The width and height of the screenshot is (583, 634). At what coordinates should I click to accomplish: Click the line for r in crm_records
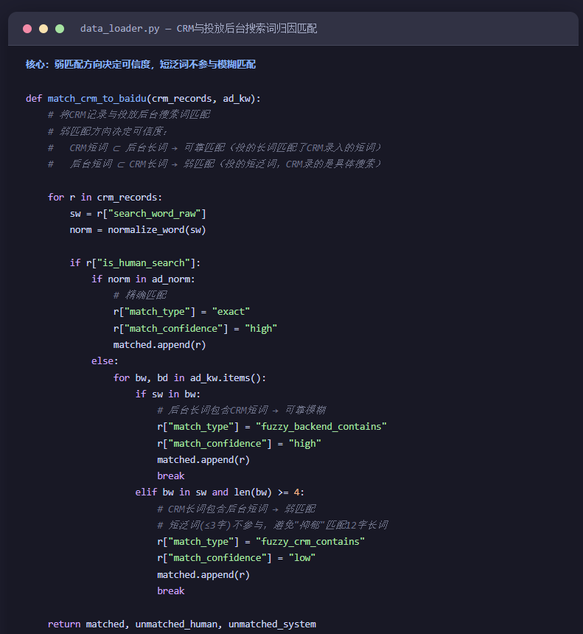105,198
